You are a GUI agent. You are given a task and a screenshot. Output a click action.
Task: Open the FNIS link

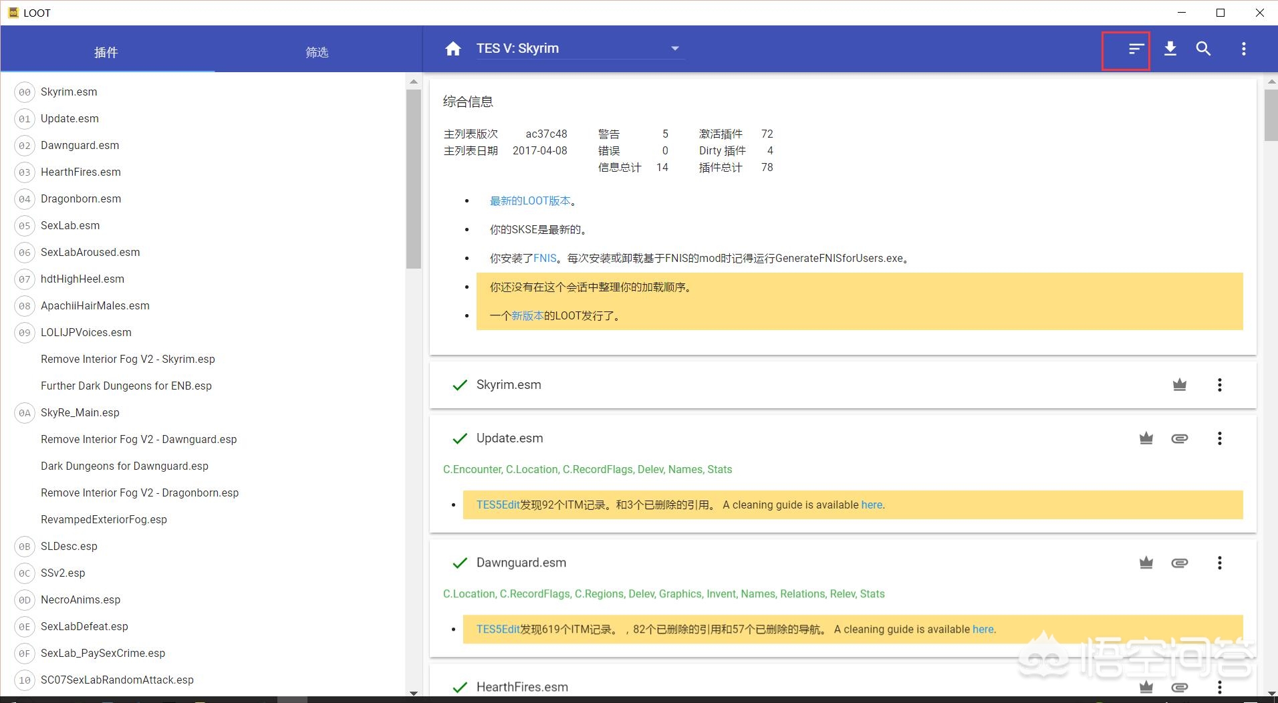545,258
